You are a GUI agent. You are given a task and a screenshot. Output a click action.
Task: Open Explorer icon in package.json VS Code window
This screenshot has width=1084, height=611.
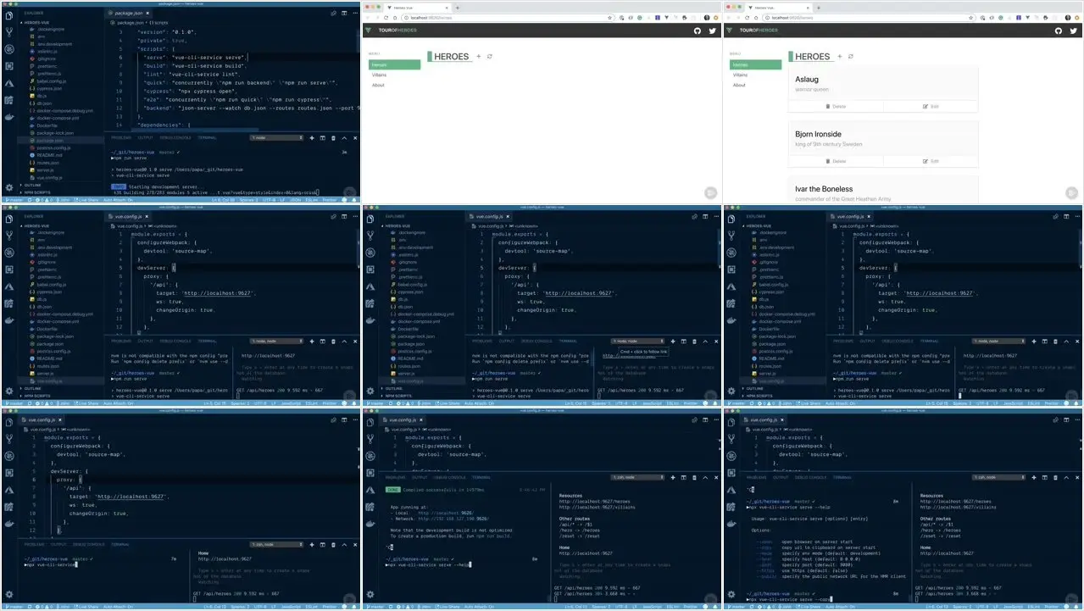(8, 14)
